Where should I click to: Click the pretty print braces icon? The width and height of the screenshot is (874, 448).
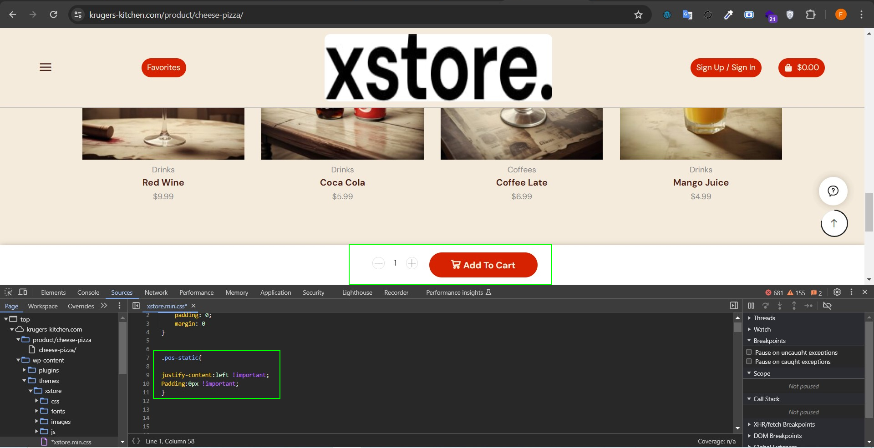click(136, 441)
